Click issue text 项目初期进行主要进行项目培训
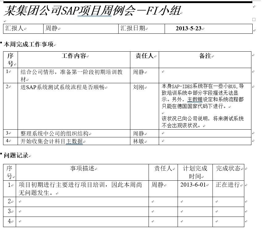 coord(80,189)
